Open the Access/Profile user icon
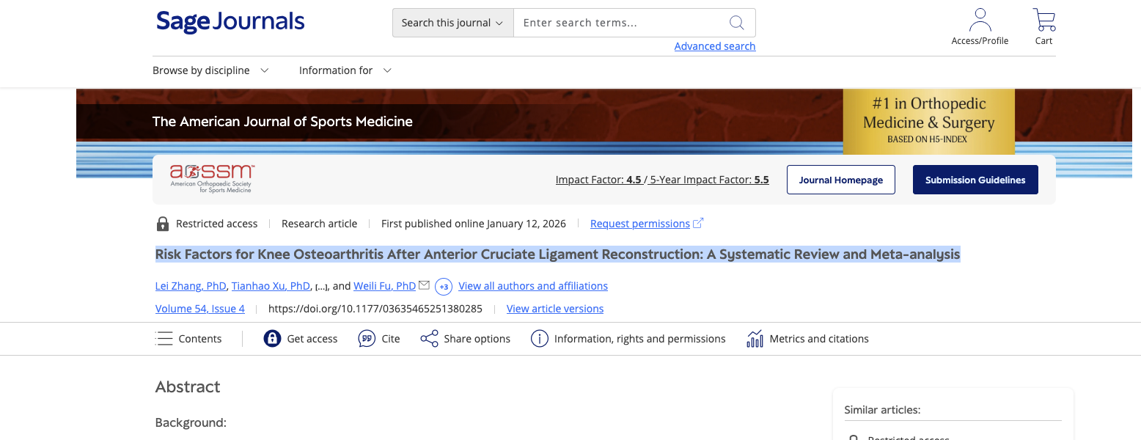1141x440 pixels. click(980, 21)
